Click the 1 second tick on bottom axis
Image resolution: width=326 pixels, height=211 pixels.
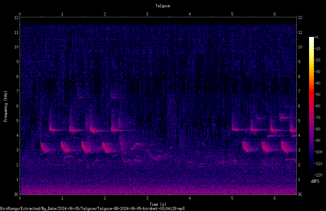[x=62, y=198]
